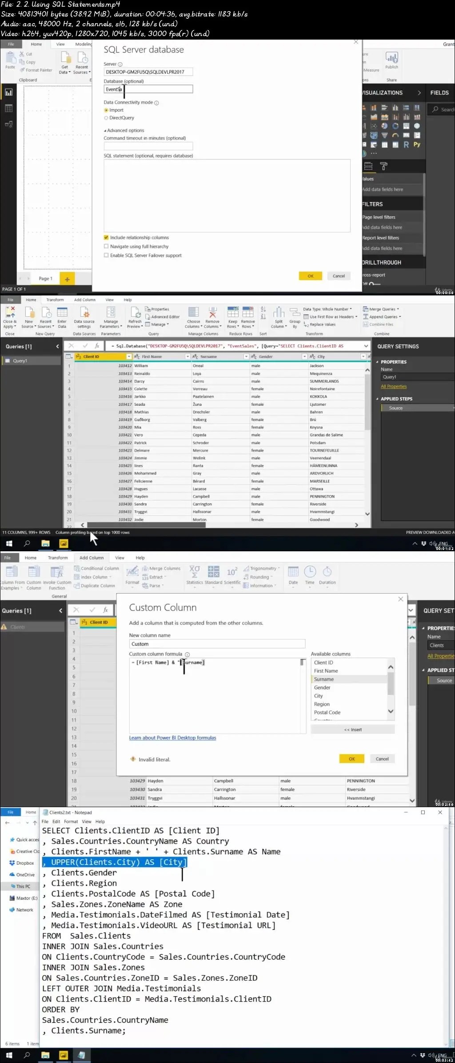Check Enable SQL Server Failover support

(x=106, y=255)
